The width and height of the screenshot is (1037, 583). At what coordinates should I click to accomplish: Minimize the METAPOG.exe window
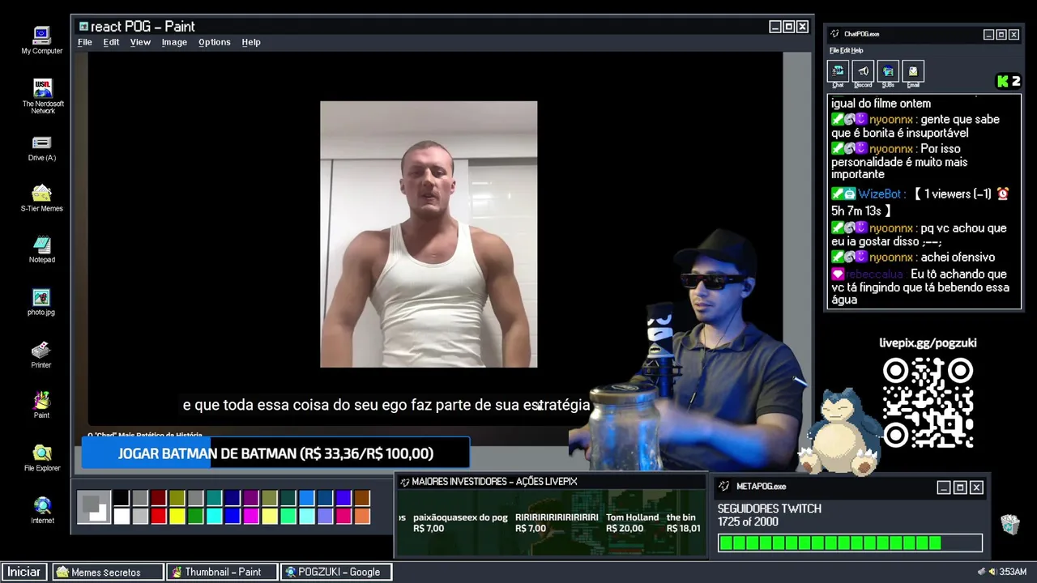pos(943,487)
